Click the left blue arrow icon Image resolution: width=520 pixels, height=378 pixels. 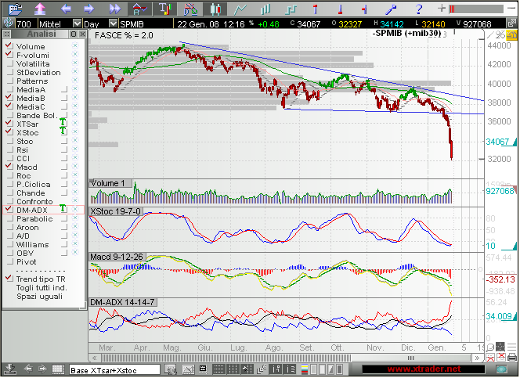coord(65,8)
